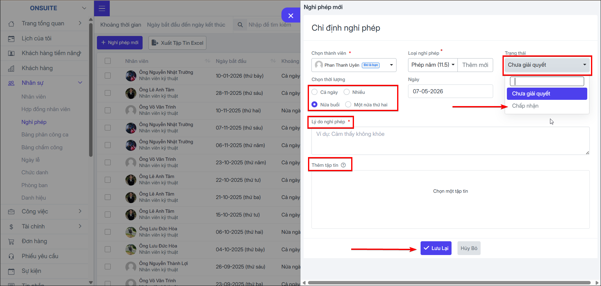Open Bảng chấm công in sidebar

tap(42, 147)
